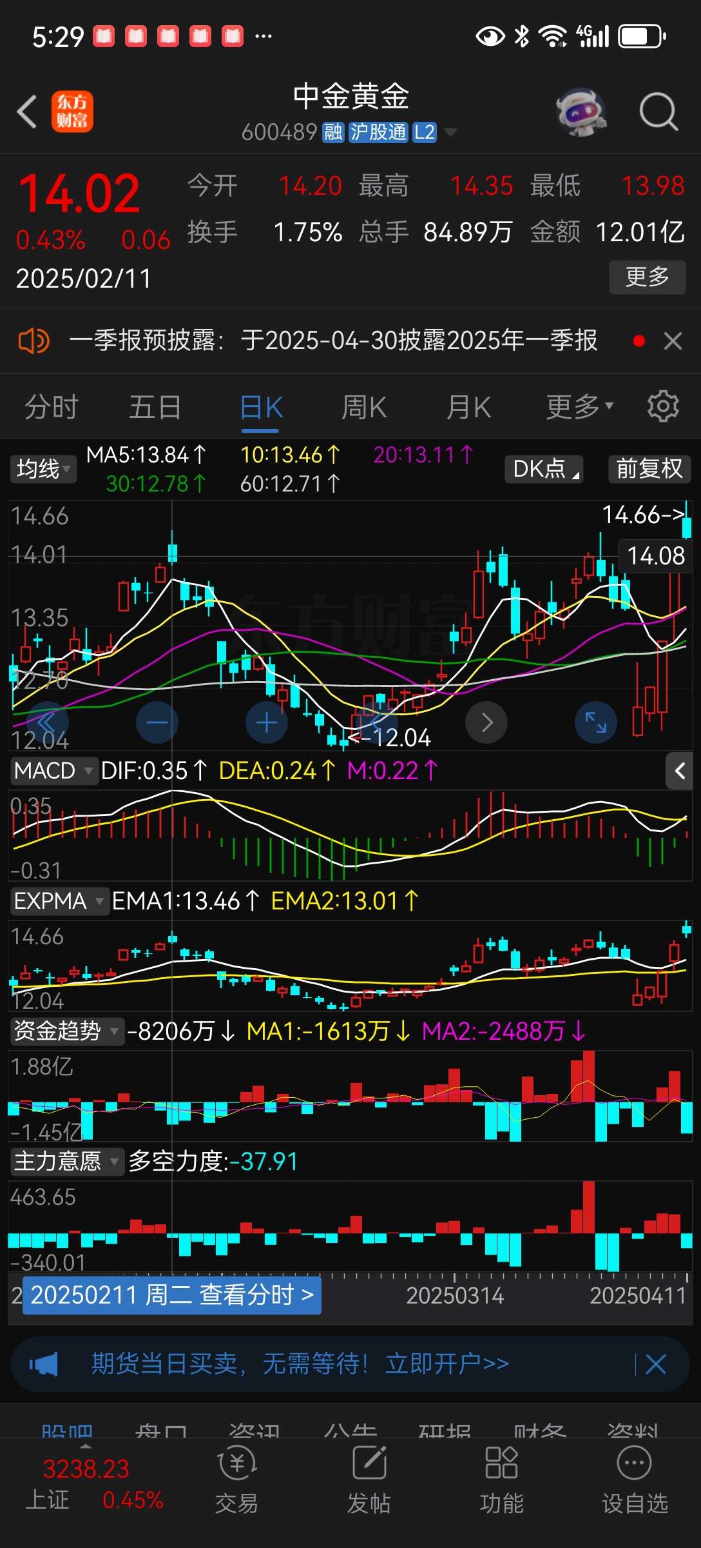This screenshot has width=701, height=1548.
Task: Open 主力意愿 indicator dropdown
Action: [x=66, y=1161]
